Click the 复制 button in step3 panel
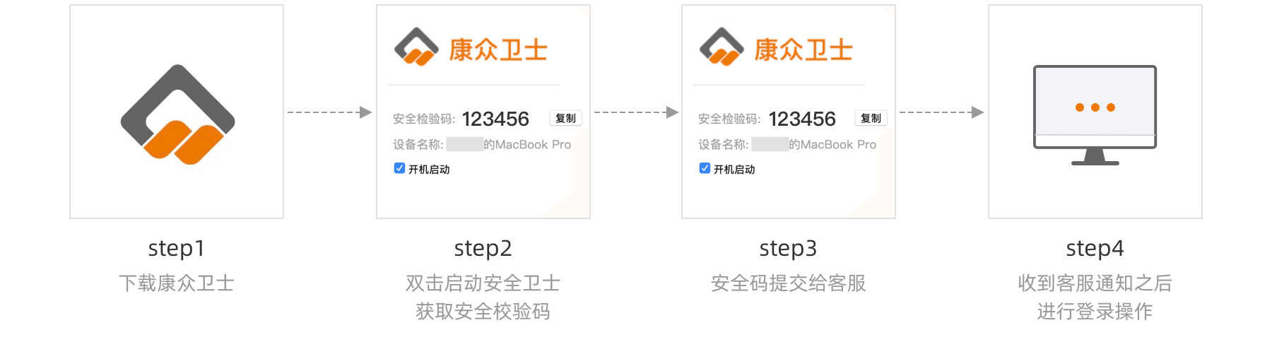 point(871,118)
